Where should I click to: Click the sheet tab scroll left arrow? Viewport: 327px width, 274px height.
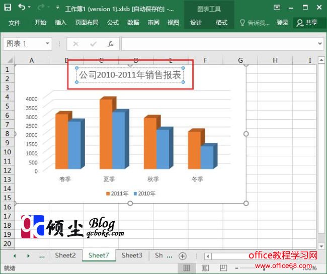point(15,256)
